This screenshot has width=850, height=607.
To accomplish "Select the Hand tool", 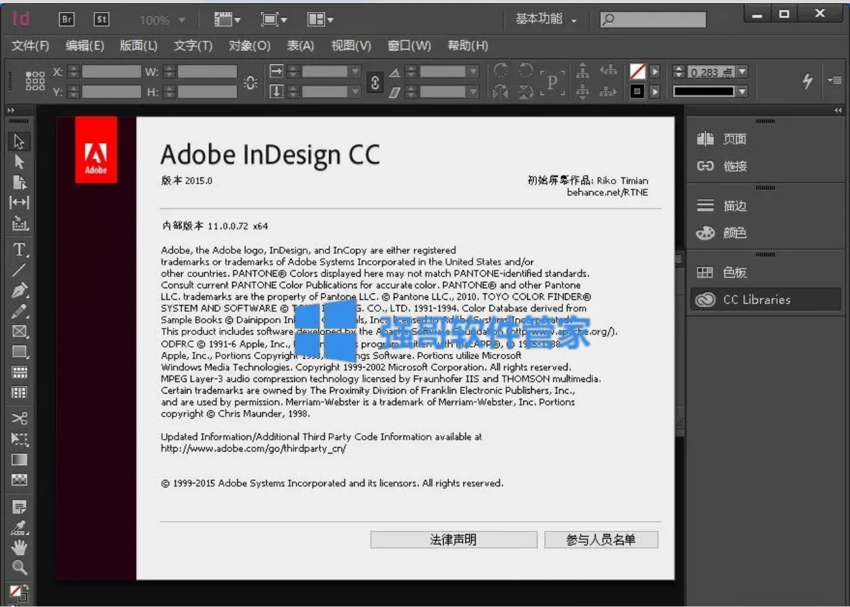I will point(20,547).
